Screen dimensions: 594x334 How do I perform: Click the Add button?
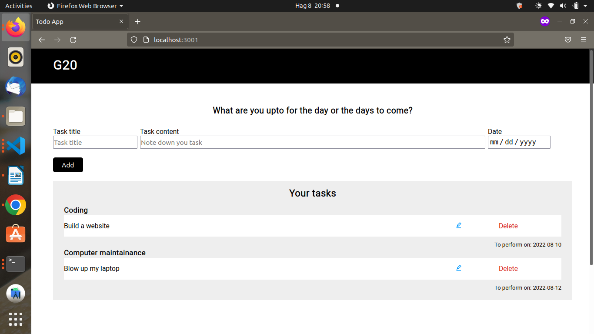click(x=68, y=165)
